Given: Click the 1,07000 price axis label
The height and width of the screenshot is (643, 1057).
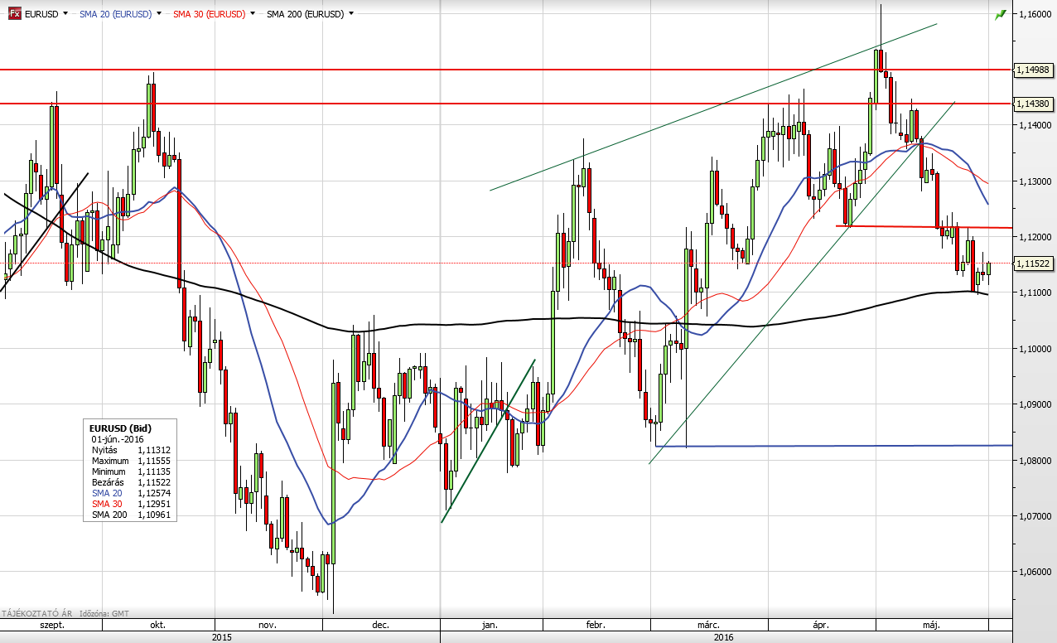Looking at the screenshot, I should (x=1036, y=516).
